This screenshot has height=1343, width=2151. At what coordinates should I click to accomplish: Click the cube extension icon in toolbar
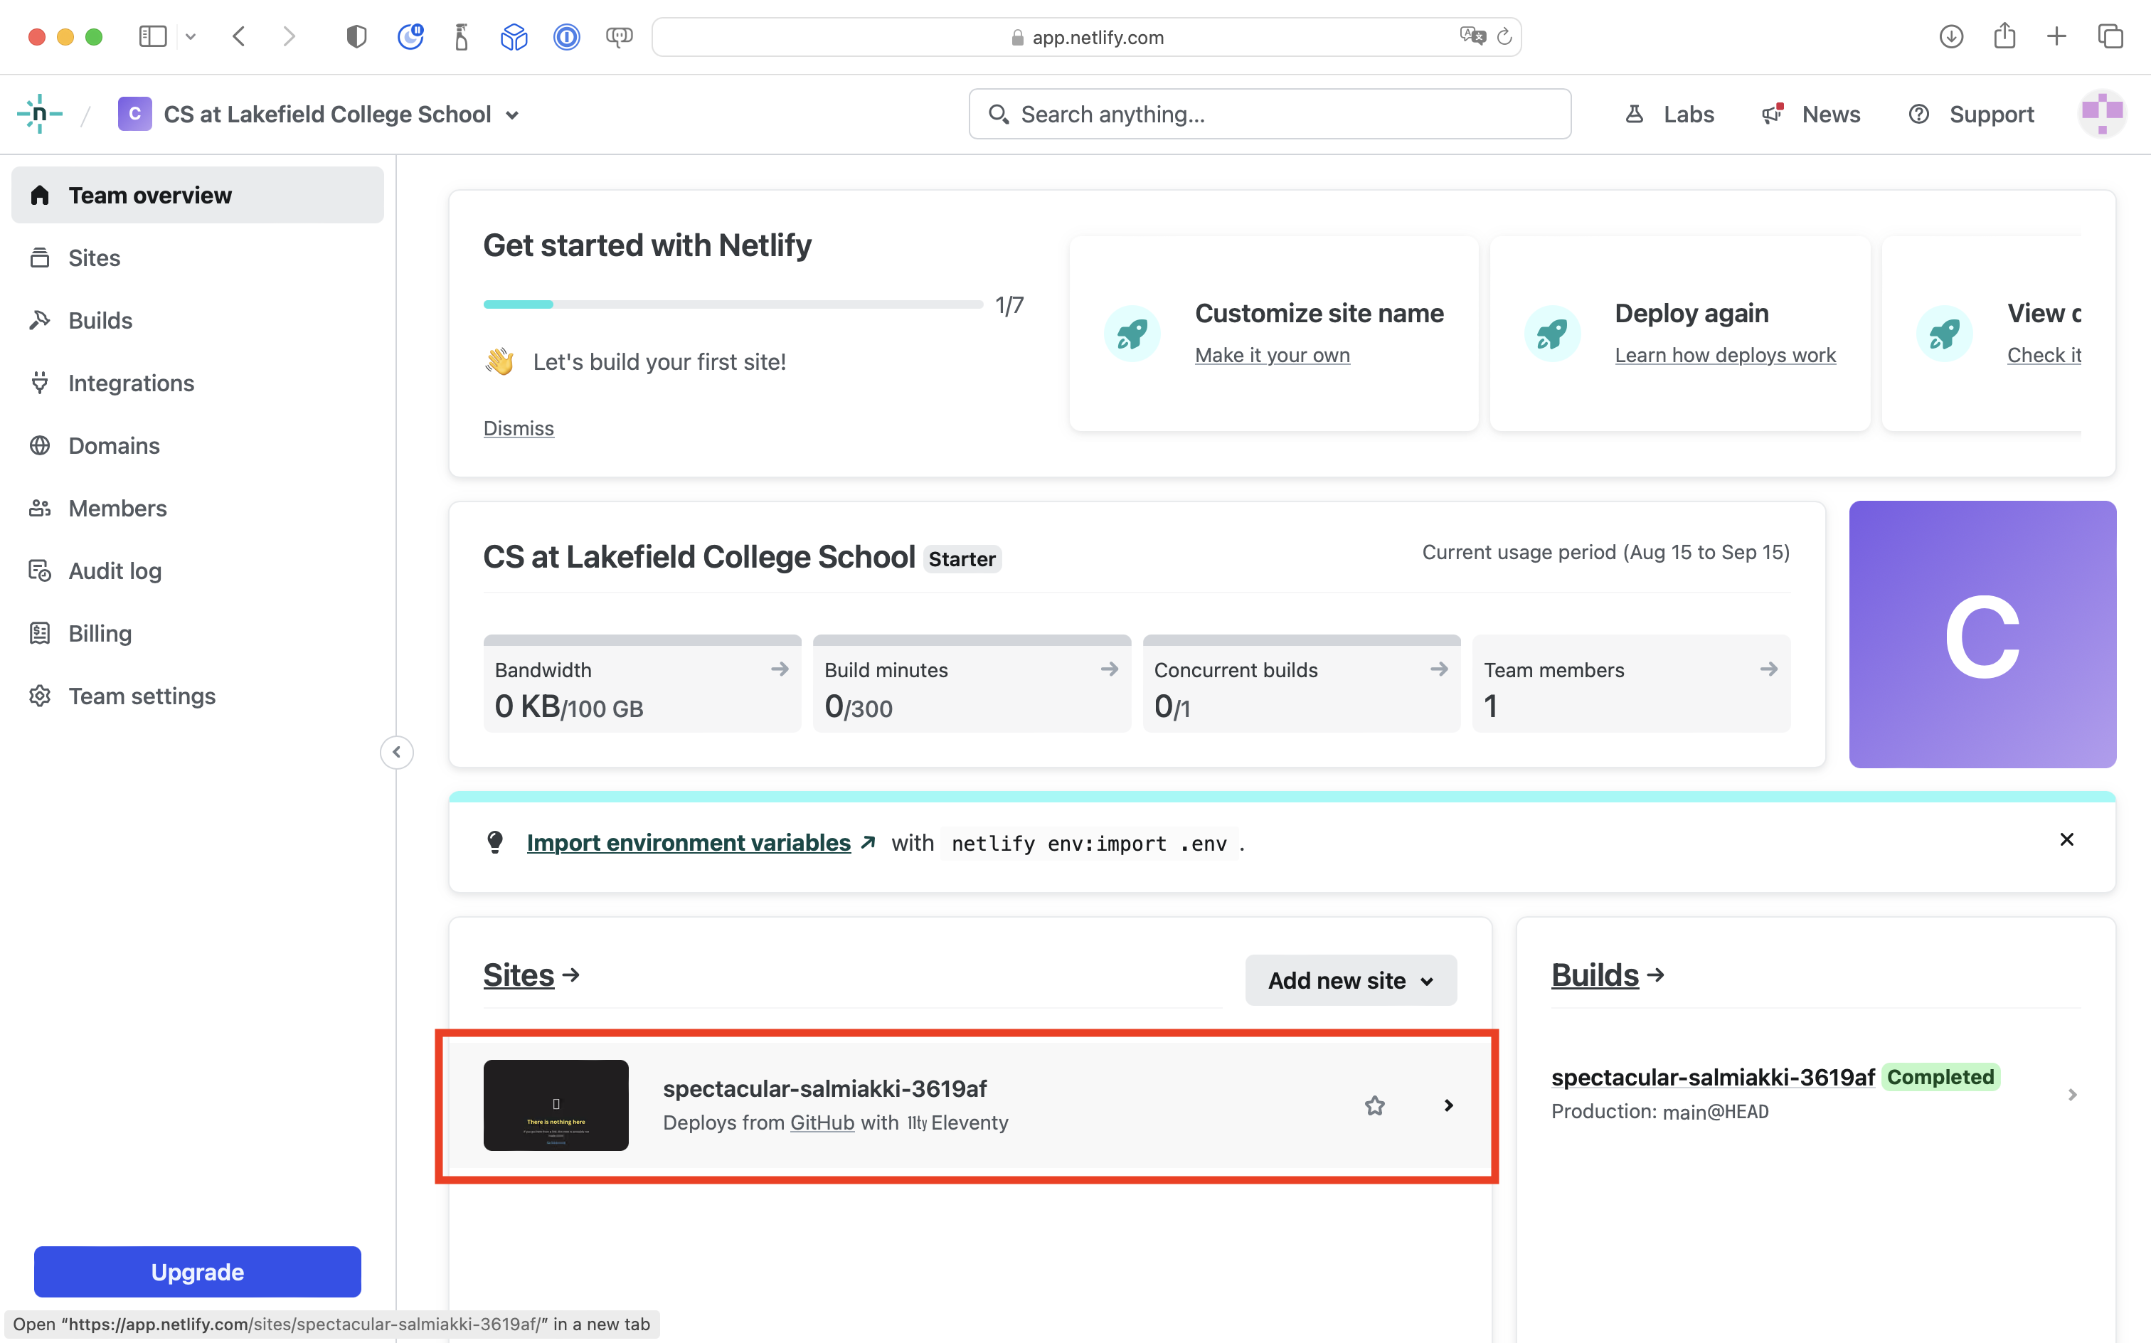514,36
